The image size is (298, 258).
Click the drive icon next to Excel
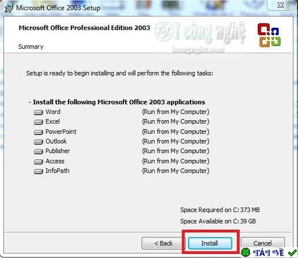point(39,122)
